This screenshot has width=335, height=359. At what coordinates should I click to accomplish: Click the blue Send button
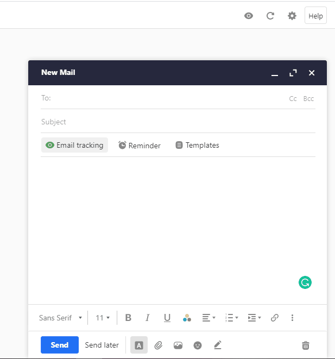[x=60, y=345]
